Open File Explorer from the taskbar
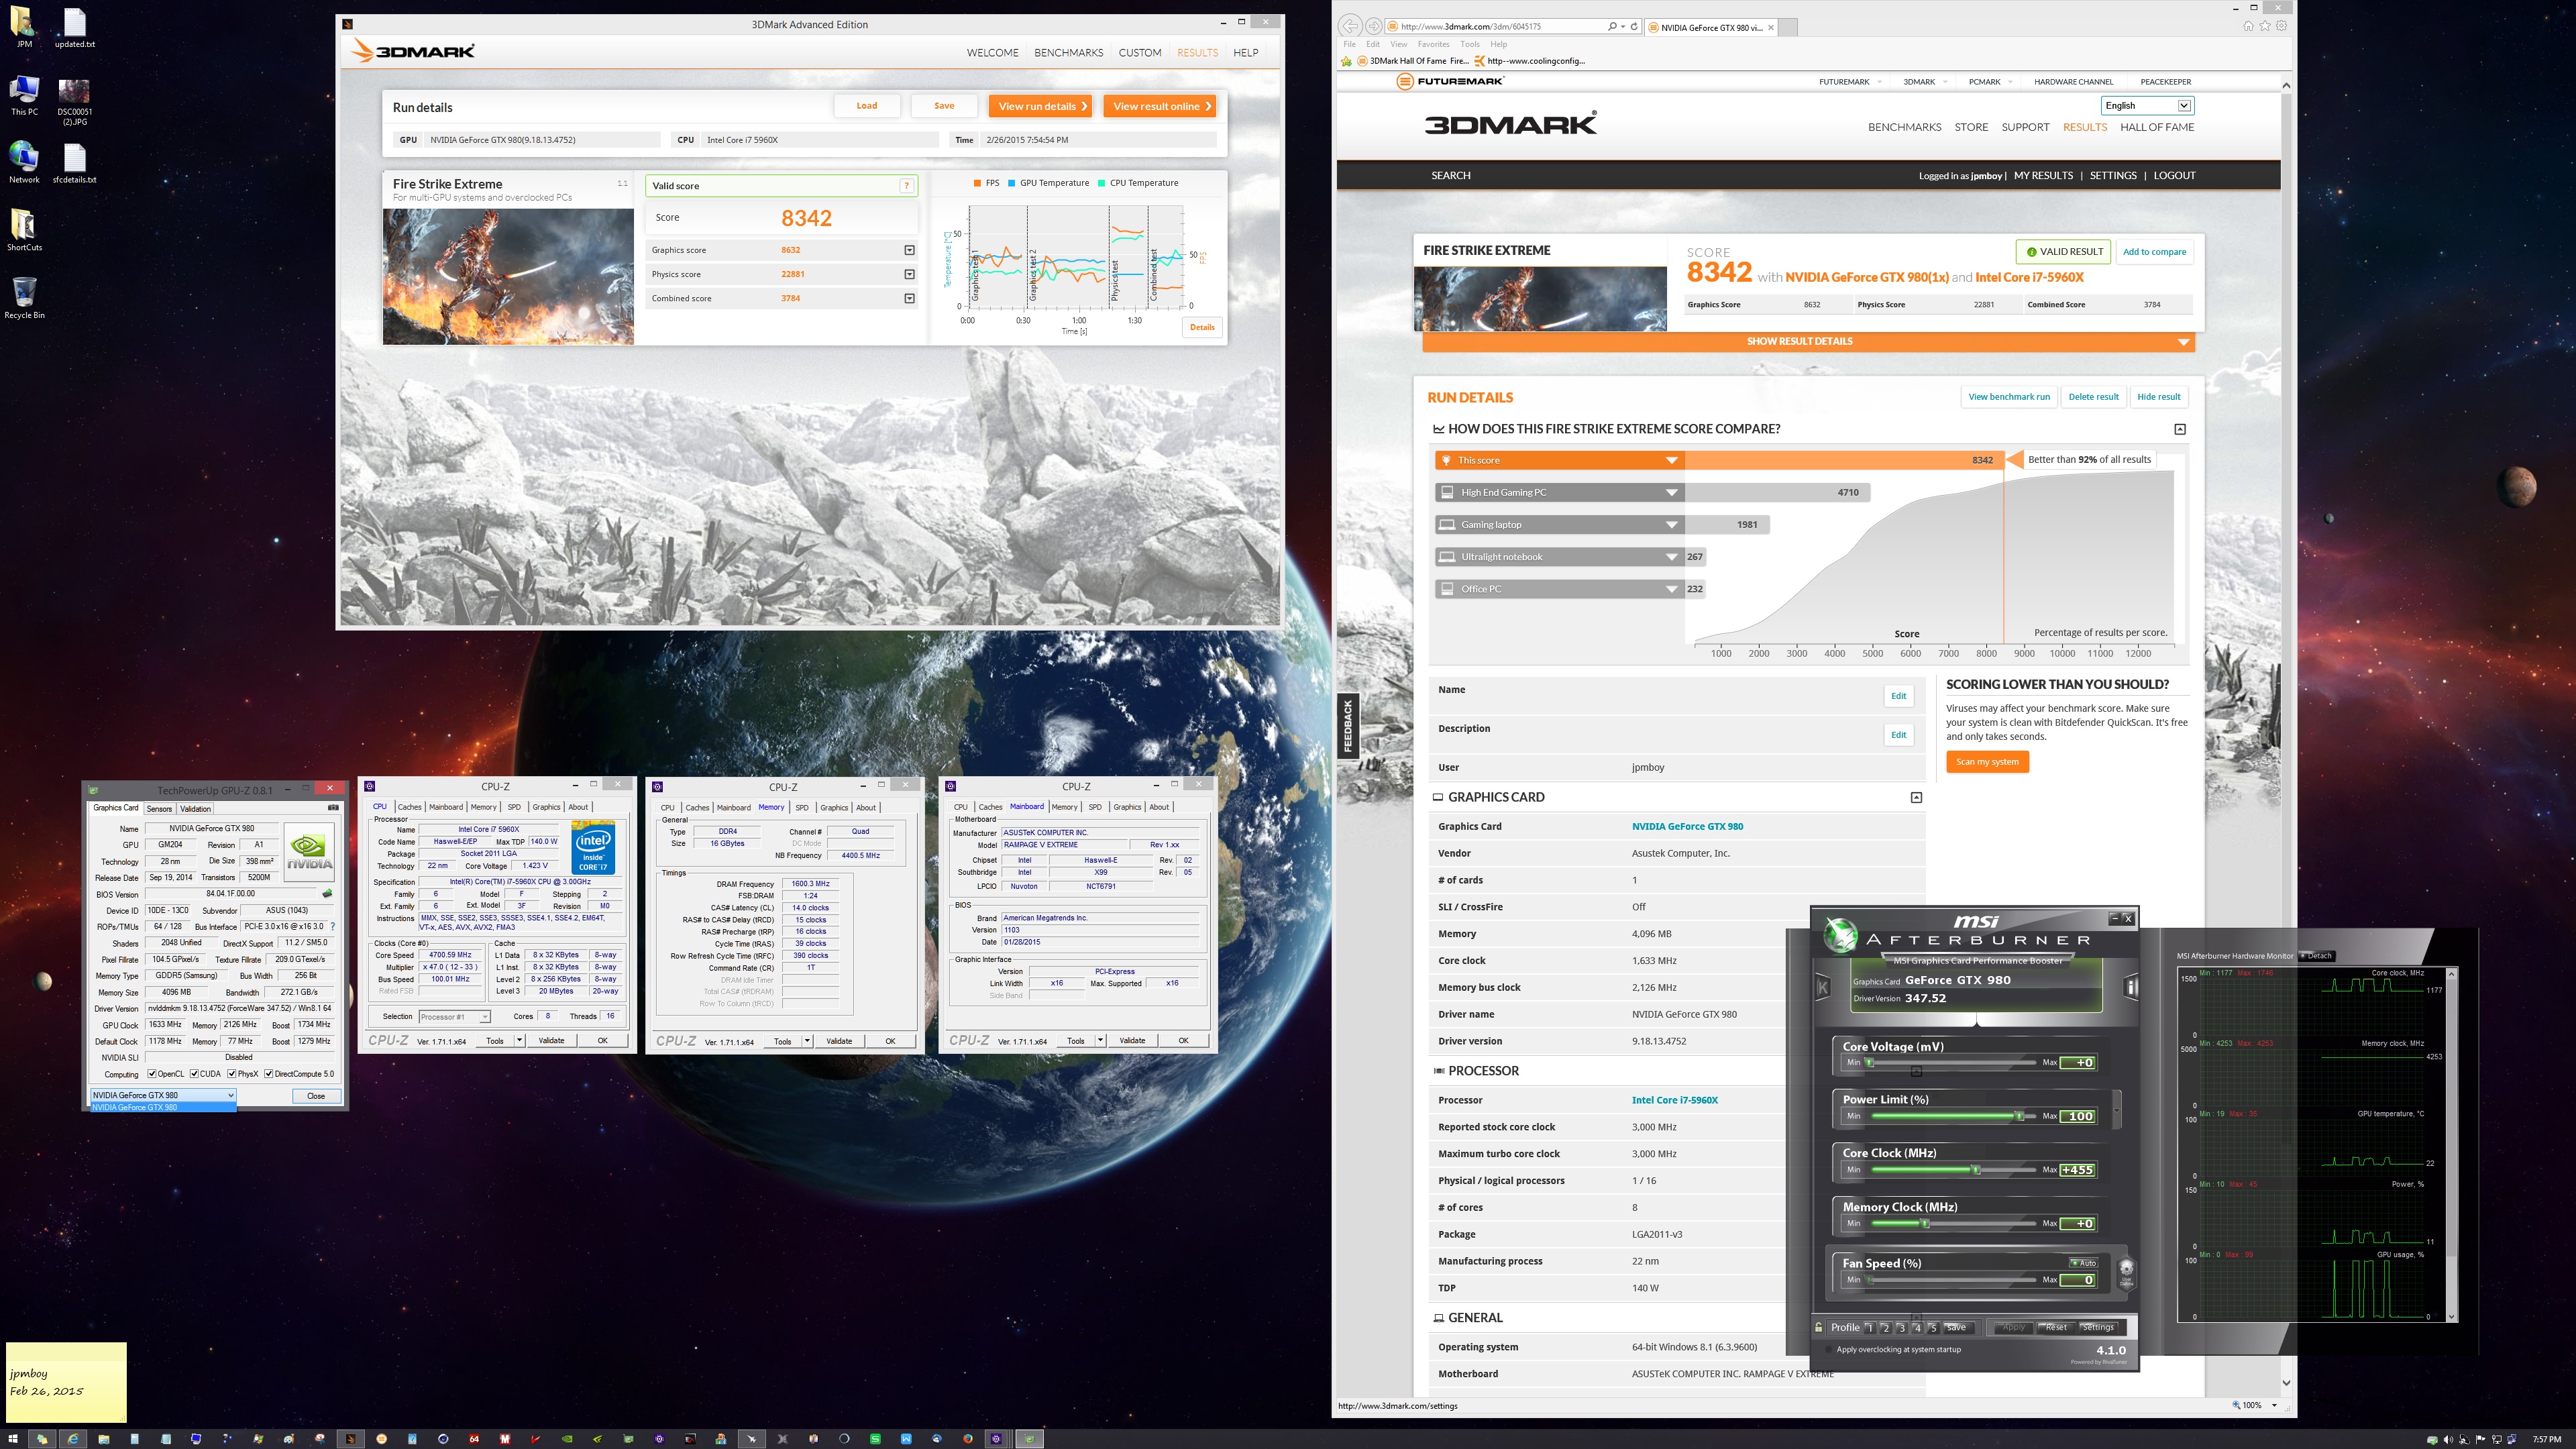Image resolution: width=2576 pixels, height=1449 pixels. 104,1439
